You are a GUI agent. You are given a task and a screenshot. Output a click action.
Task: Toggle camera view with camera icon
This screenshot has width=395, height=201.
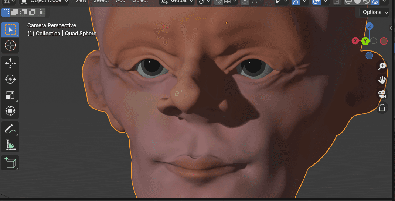[x=382, y=94]
